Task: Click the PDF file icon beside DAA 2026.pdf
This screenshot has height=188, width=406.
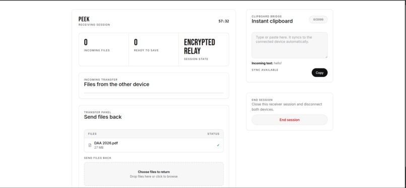Action: (x=90, y=145)
